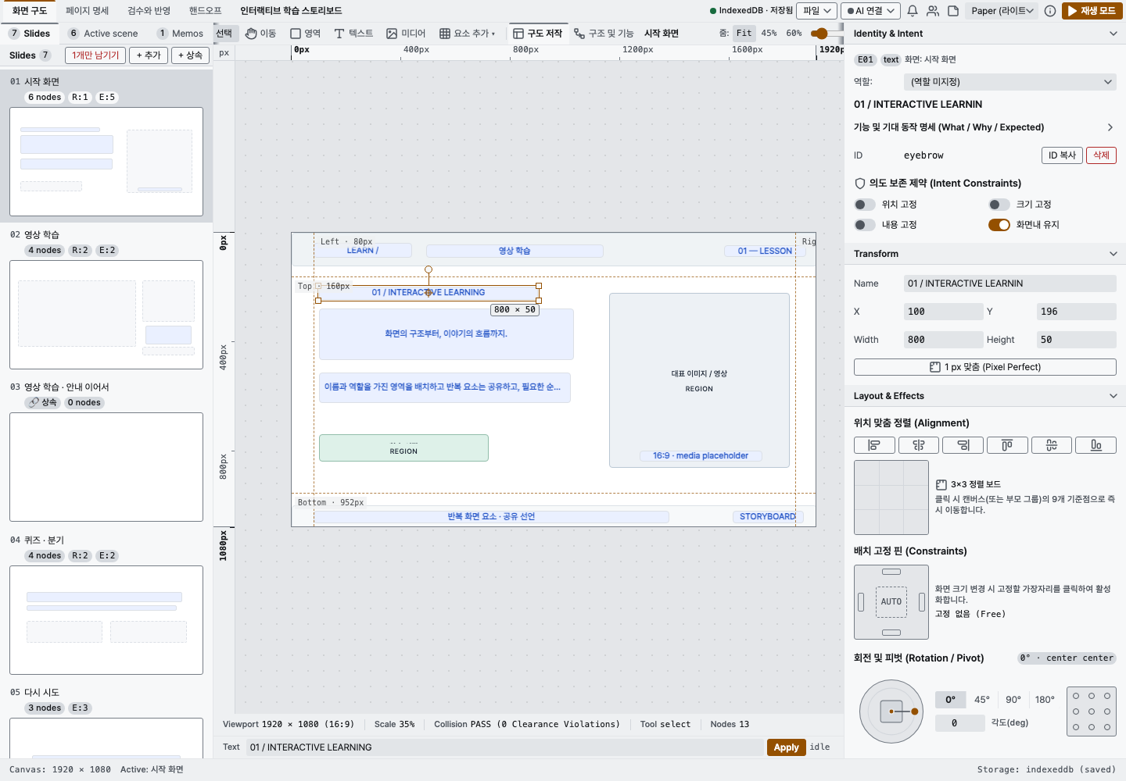Align element to horizontal center
This screenshot has height=781, width=1126.
pos(919,445)
